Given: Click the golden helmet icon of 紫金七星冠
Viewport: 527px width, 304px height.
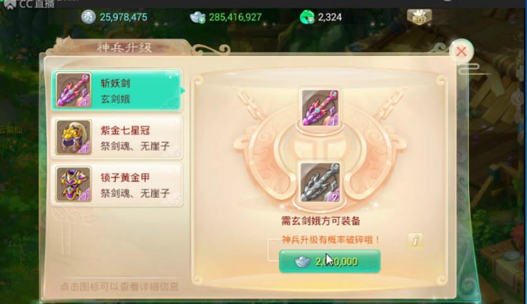Looking at the screenshot, I should pyautogui.click(x=74, y=137).
